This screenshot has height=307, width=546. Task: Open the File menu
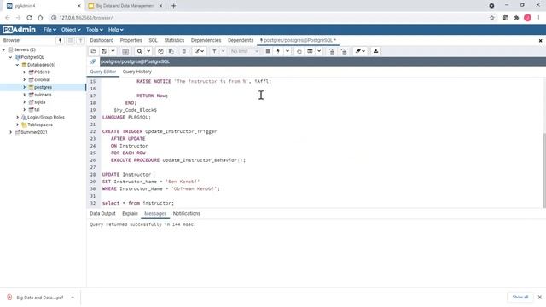point(49,30)
